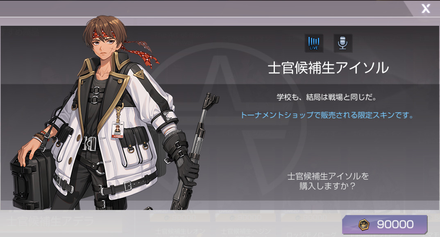
Task: Click the blue tournament shop limited-skin notice
Action: (327, 115)
